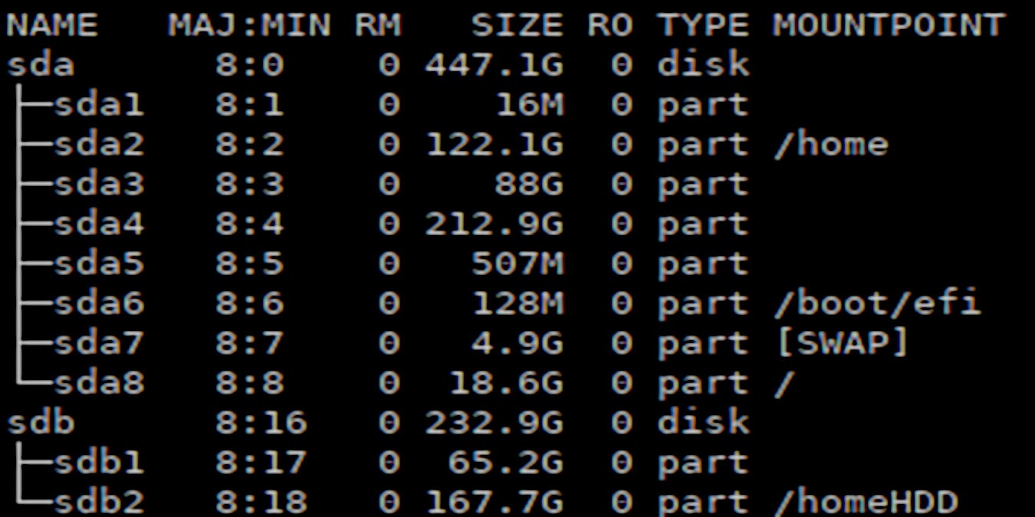Click the 8:5 device number
The height and width of the screenshot is (517, 1035).
coord(249,264)
